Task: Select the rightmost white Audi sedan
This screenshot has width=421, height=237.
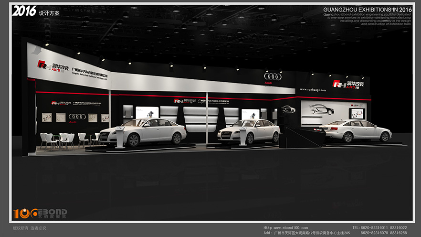Action: coord(356,130)
